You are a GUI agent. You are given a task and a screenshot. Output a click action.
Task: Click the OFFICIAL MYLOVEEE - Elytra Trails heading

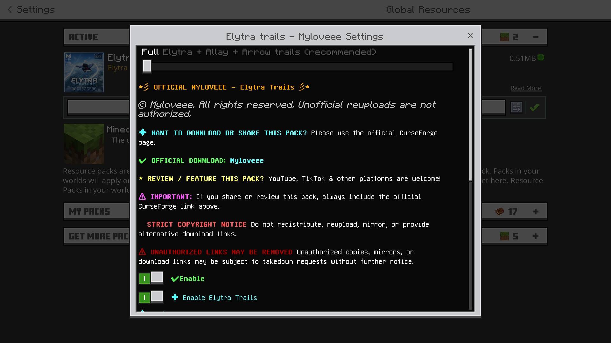pyautogui.click(x=224, y=87)
